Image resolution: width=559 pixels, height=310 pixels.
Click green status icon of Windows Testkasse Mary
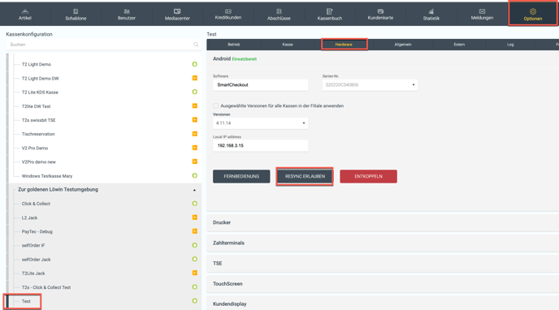[x=195, y=175]
